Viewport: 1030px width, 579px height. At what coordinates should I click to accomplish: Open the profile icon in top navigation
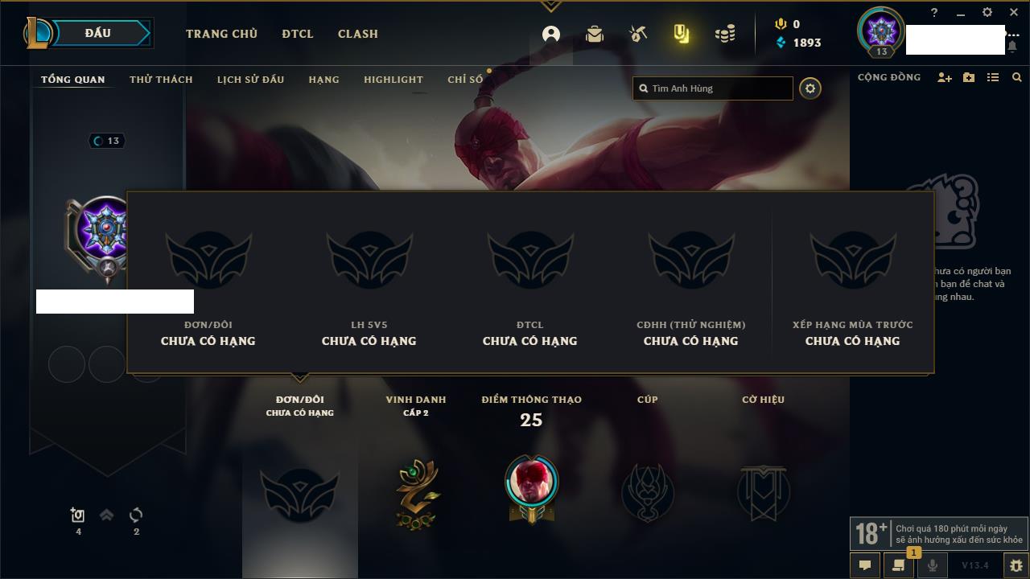pos(551,34)
